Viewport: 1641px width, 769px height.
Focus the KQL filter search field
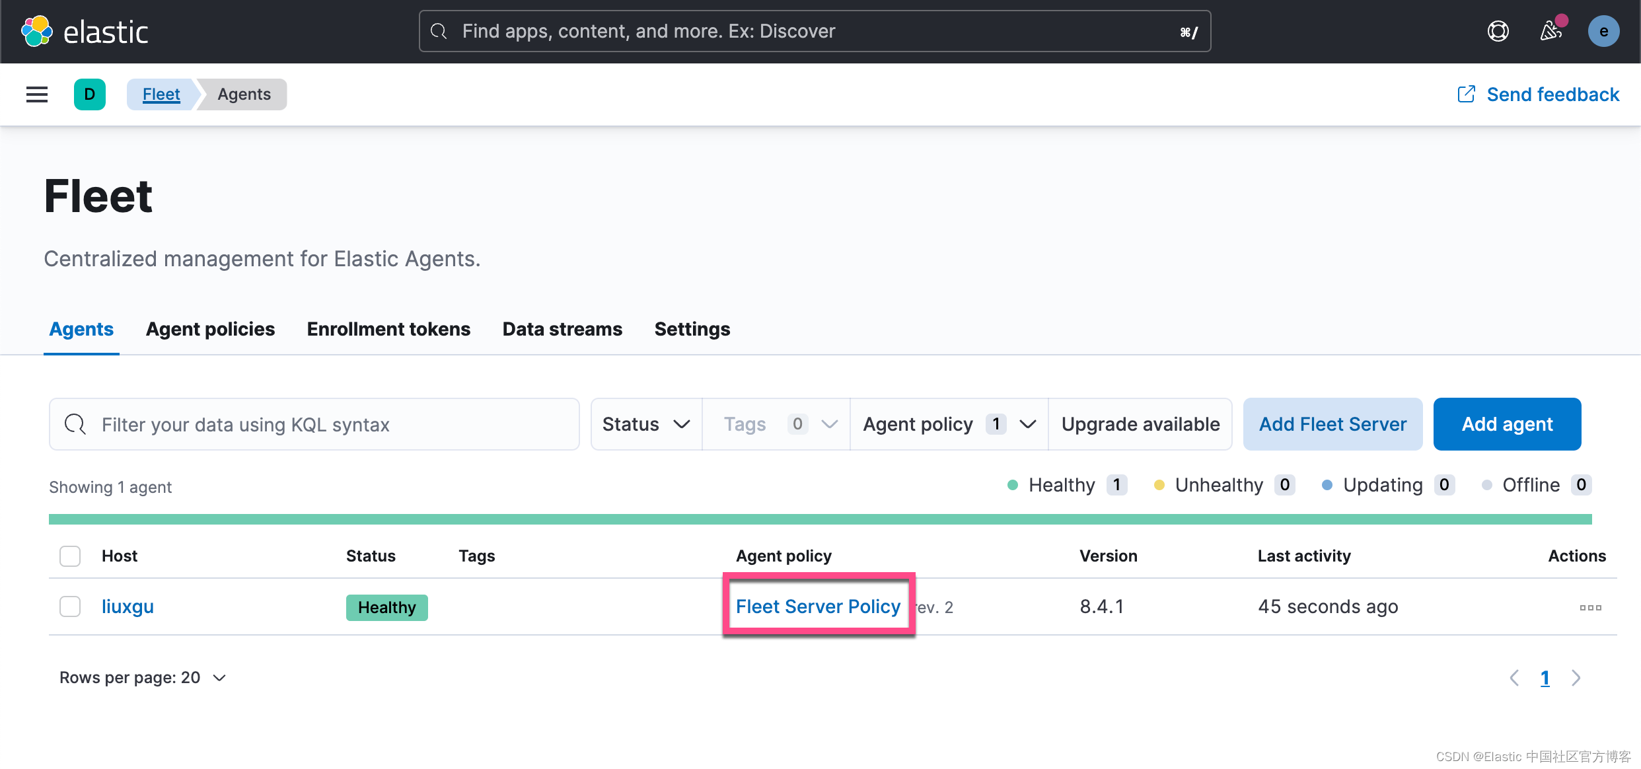[x=314, y=424]
